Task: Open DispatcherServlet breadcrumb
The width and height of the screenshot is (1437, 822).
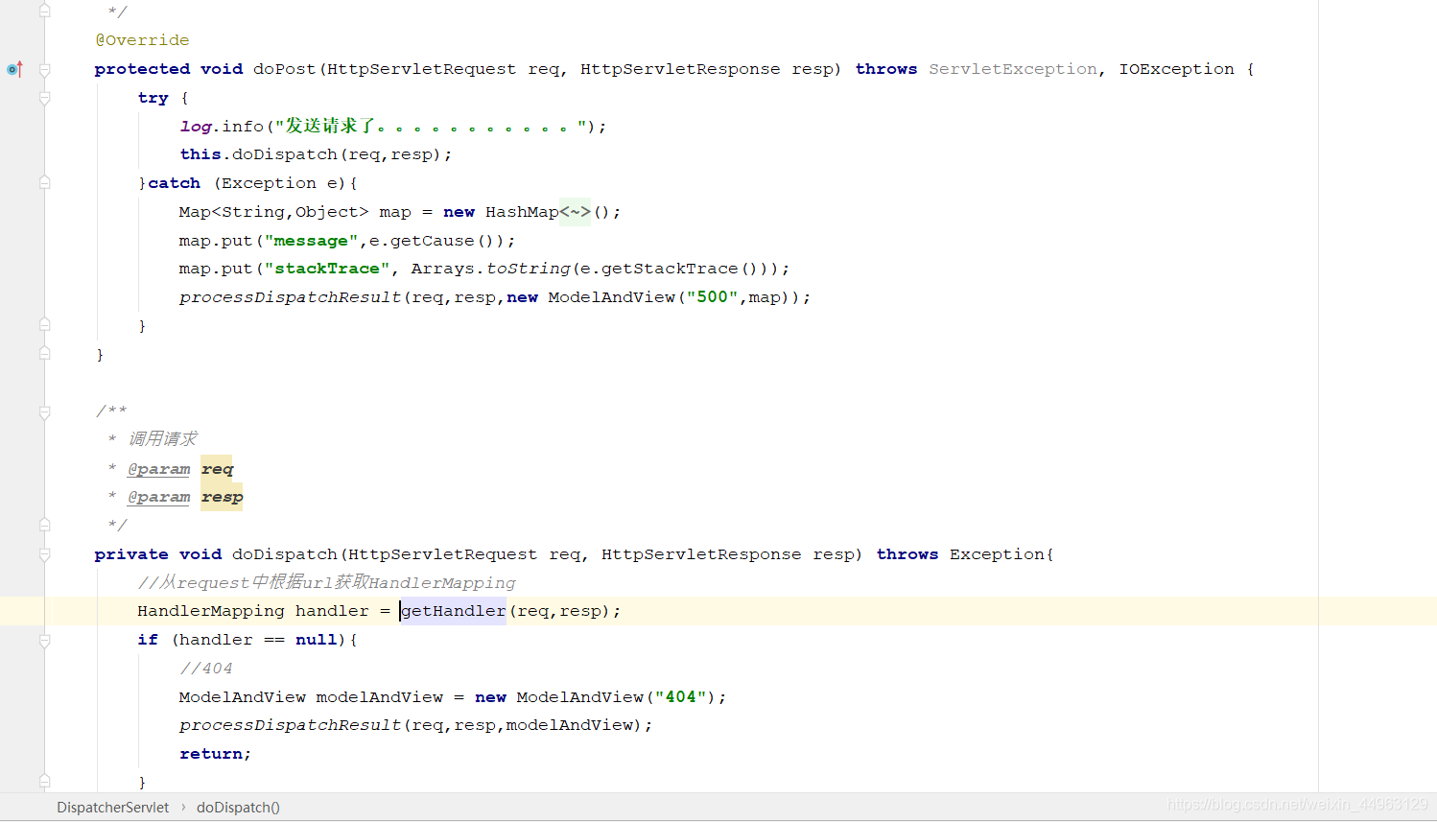Action: 112,808
